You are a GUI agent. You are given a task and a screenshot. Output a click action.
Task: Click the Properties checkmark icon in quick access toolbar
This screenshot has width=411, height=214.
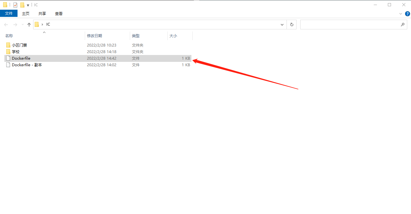point(15,5)
